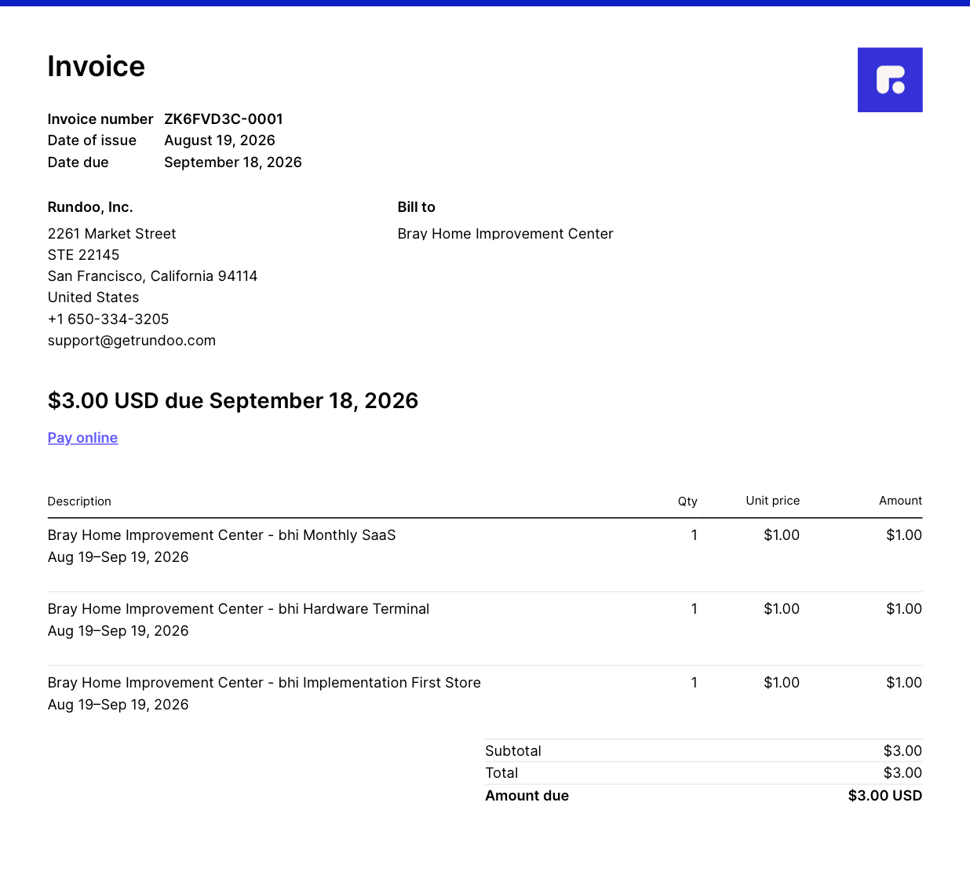Viewport: 970px width, 879px height.
Task: Click the Hardware Terminal quantity 1
Action: click(695, 609)
